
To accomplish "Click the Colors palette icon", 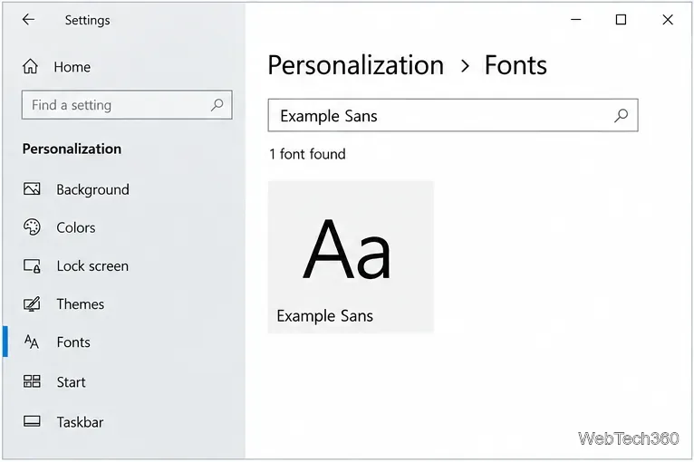I will pos(32,227).
